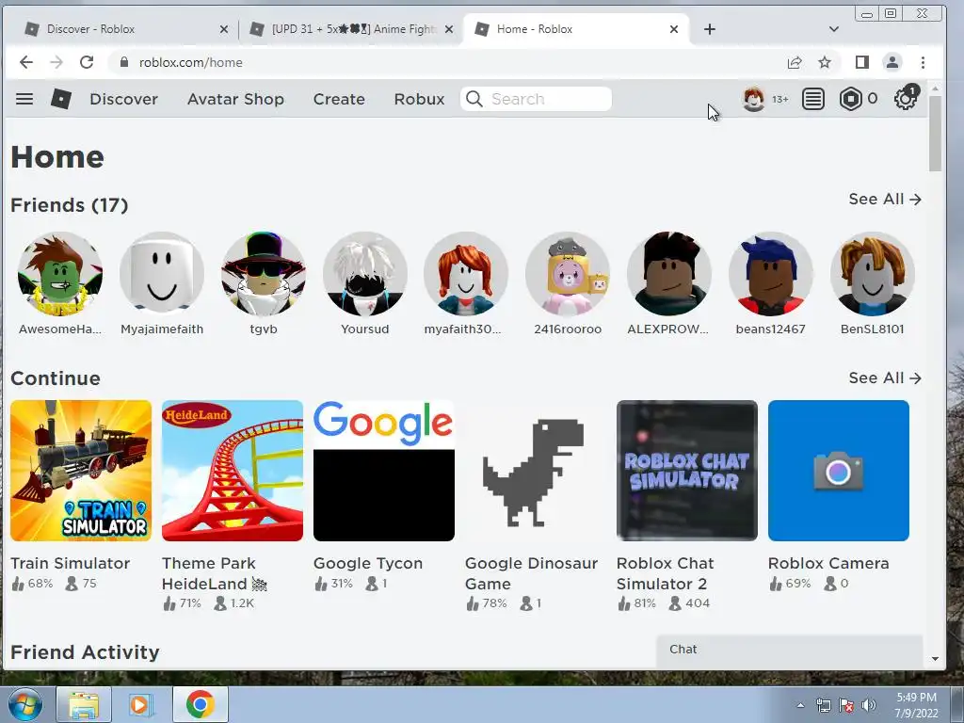The width and height of the screenshot is (964, 723).
Task: Click the page vertical scrollbar thumb
Action: pos(935,134)
